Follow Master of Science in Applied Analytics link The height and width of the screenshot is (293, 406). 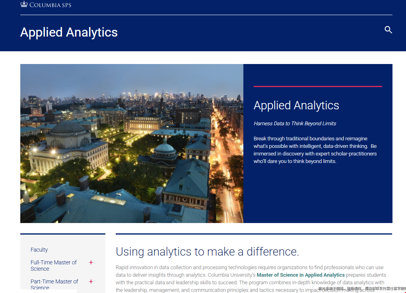click(301, 275)
